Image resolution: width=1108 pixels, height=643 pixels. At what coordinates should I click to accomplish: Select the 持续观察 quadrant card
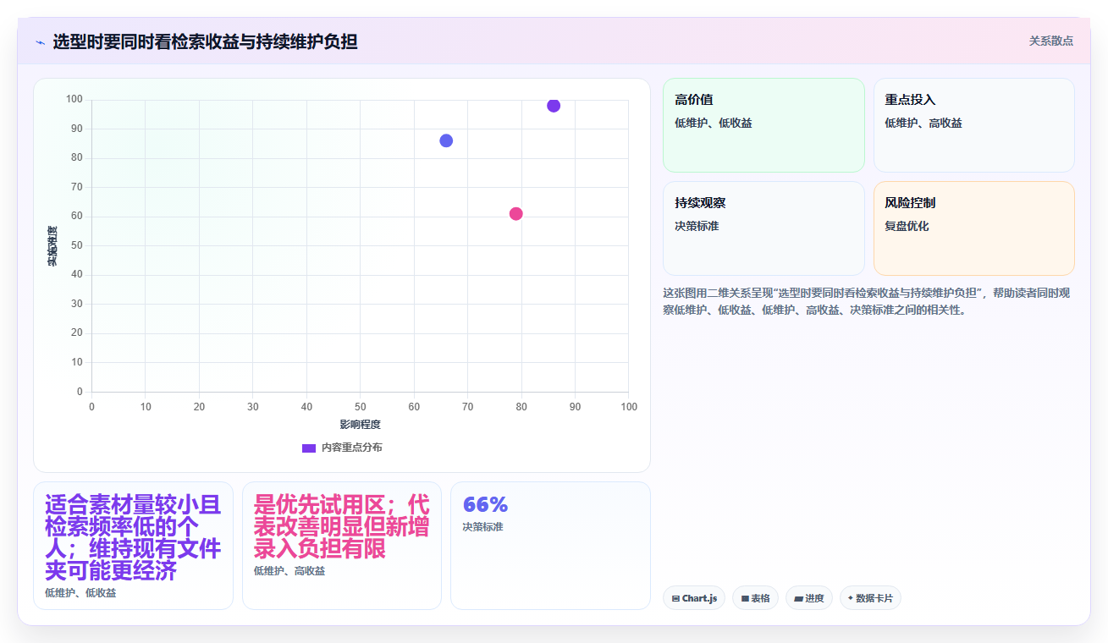tap(763, 228)
